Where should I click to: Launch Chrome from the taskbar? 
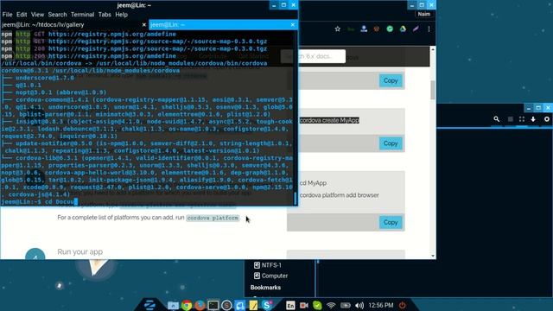point(187,305)
